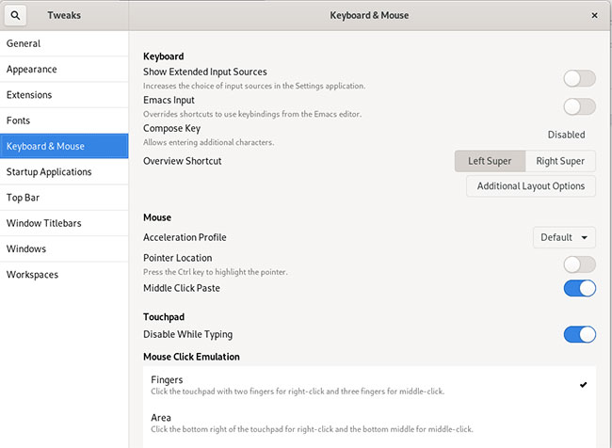
Task: Click 'Press the Ctrl key to highlight the pointer.'
Action: click(216, 272)
